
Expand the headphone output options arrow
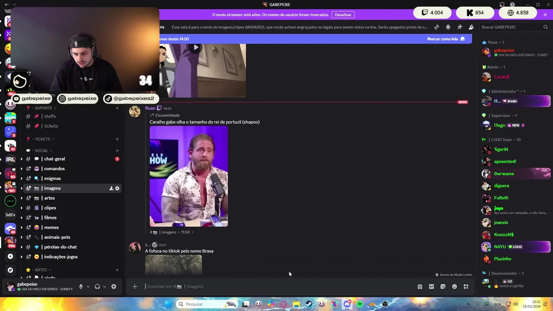(105, 286)
